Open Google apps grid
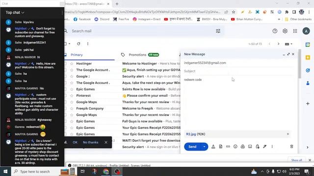This screenshot has width=314, height=176. pos(295,31)
